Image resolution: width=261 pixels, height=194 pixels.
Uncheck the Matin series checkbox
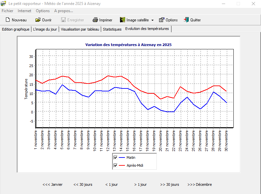click(115, 158)
